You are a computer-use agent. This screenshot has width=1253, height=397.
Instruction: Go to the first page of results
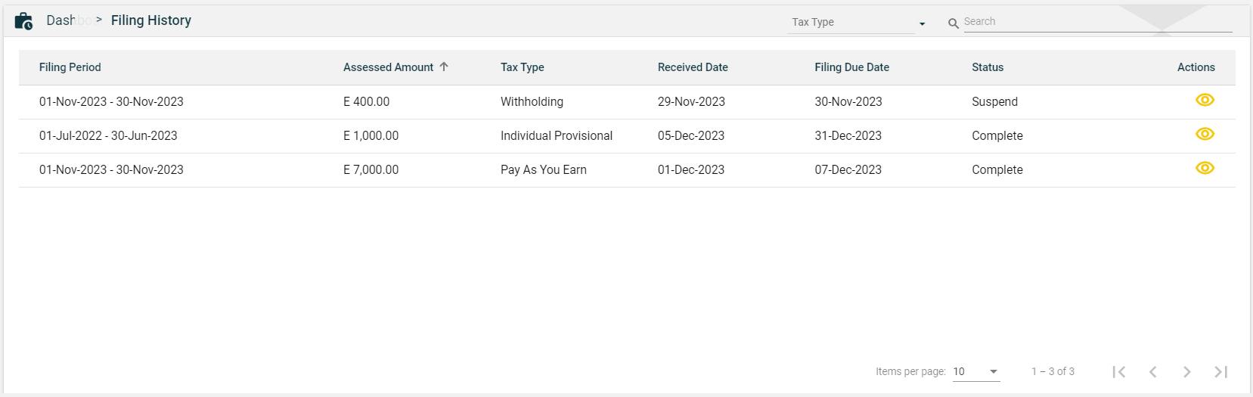coord(1119,371)
